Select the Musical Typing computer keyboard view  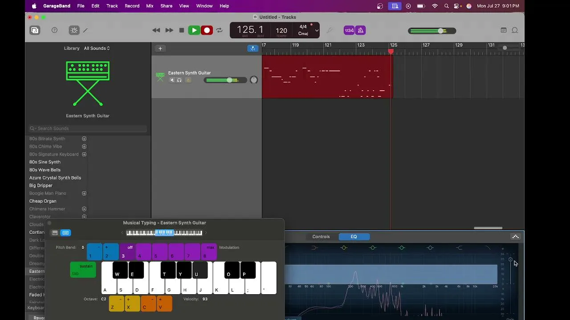click(65, 232)
